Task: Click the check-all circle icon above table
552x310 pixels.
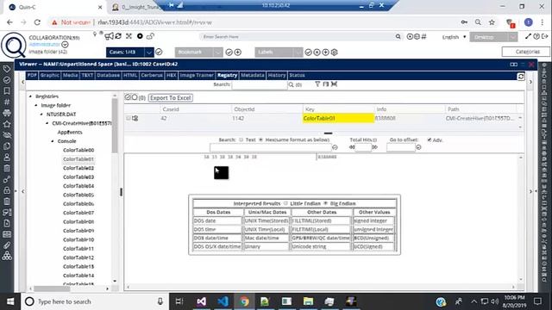Action: [x=128, y=97]
